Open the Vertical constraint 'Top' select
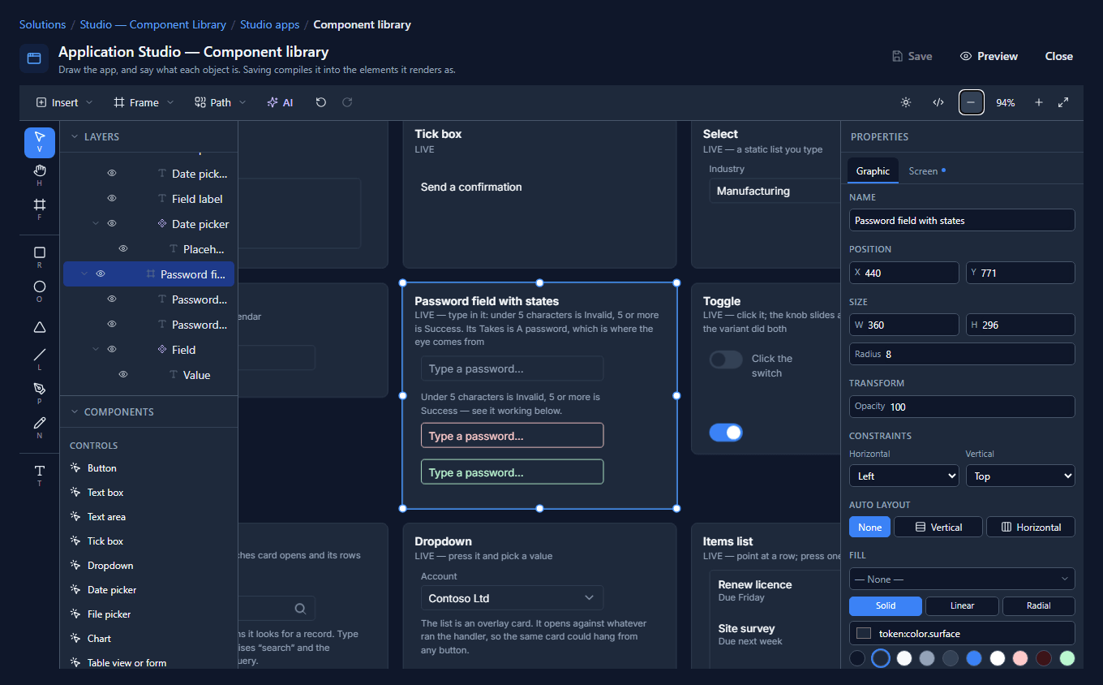 [x=1020, y=476]
